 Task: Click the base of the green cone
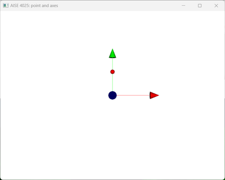112,57
